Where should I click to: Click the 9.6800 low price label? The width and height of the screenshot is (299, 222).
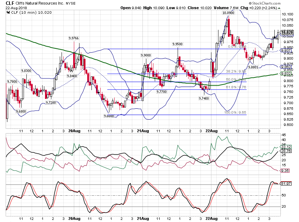point(21,112)
